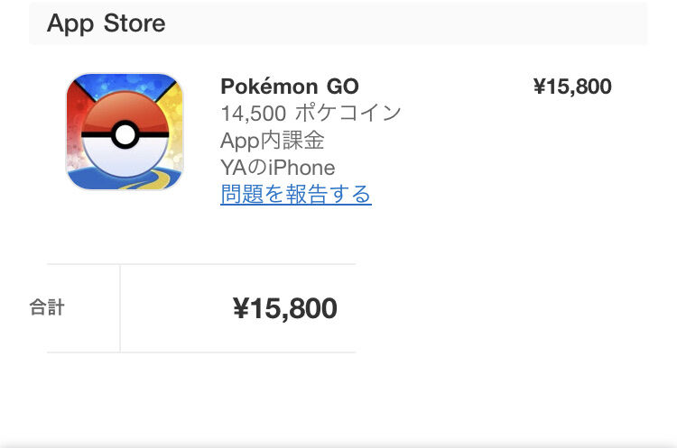This screenshot has width=677, height=448.
Task: Click the empty gray App Store header bar
Action: (x=406, y=23)
